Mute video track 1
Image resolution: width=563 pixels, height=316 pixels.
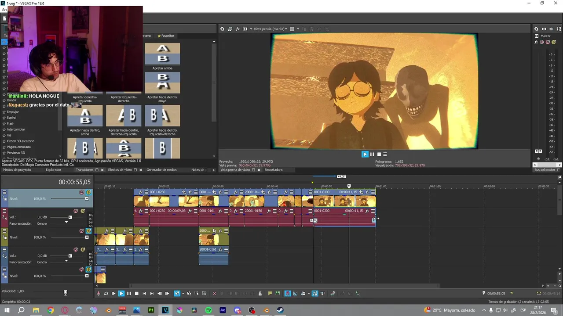[81, 192]
